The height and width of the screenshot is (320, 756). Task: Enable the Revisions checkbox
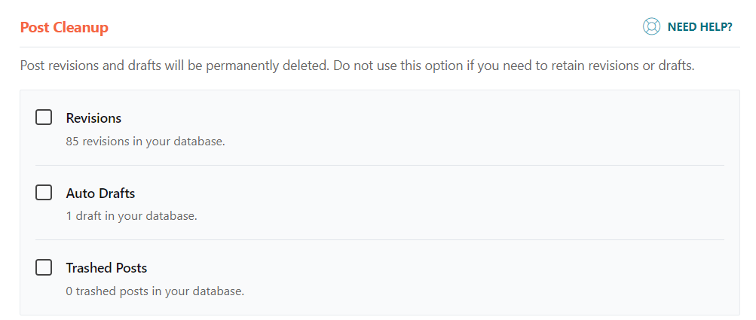point(44,117)
